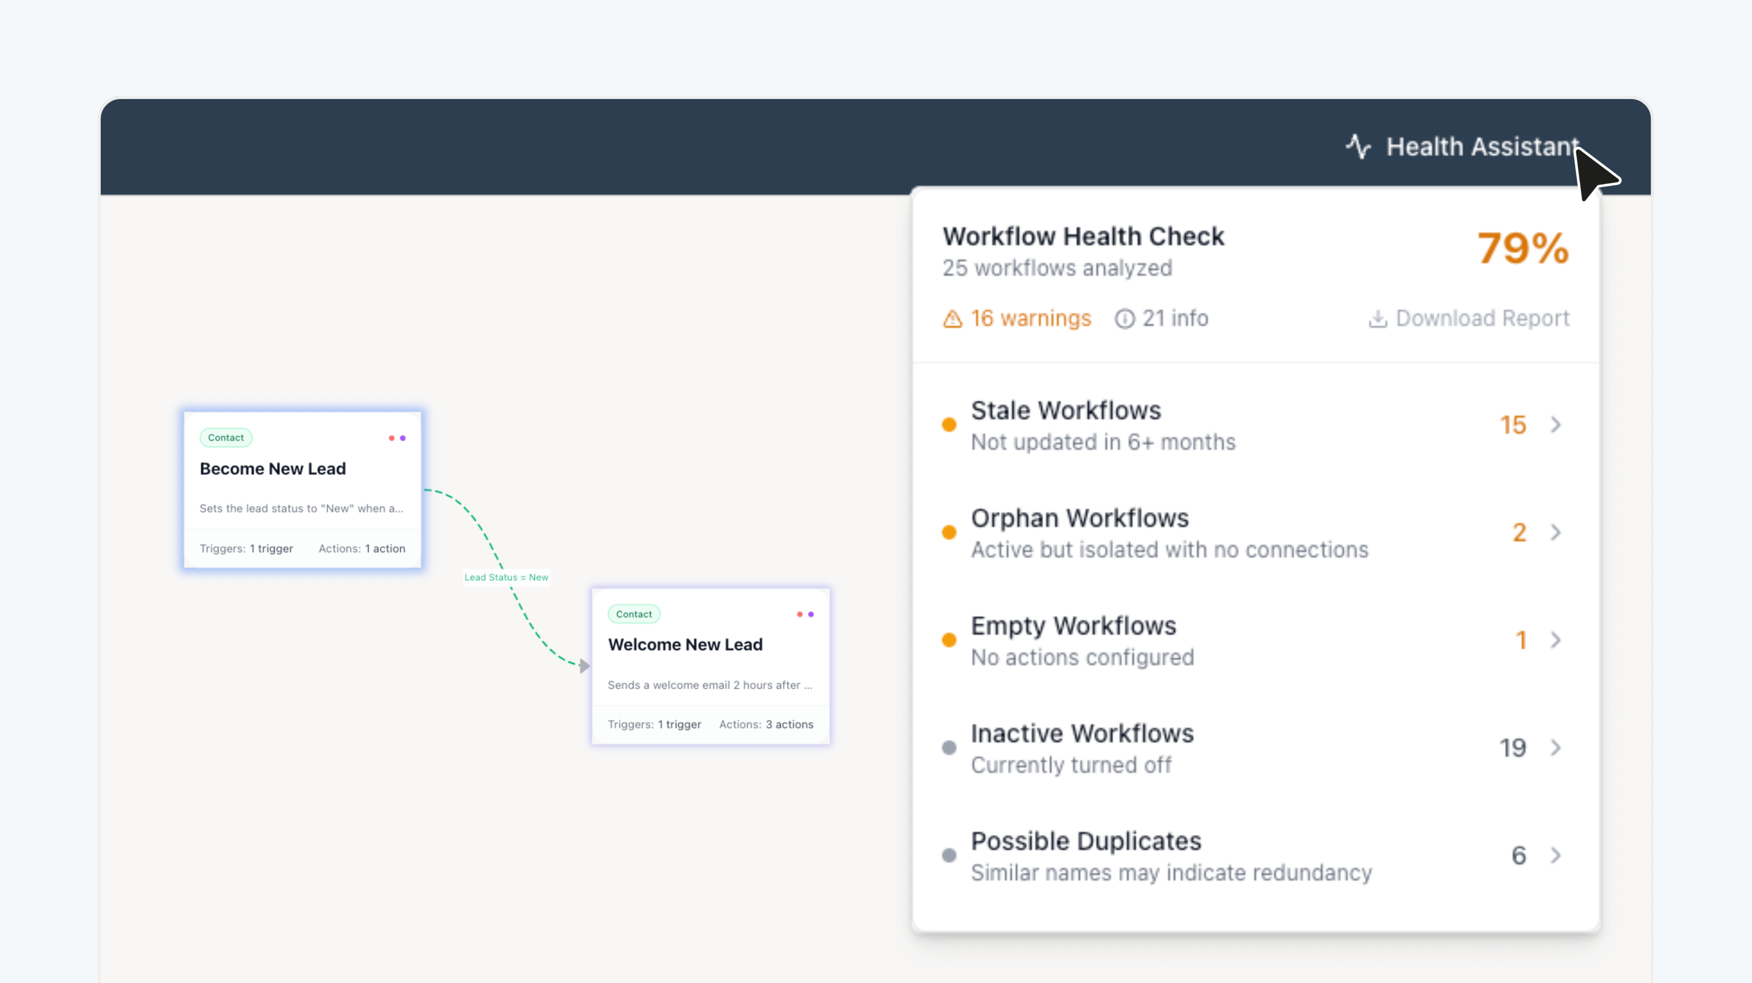Click '1 trigger' on Welcome New Lead
This screenshot has width=1752, height=983.
679,725
